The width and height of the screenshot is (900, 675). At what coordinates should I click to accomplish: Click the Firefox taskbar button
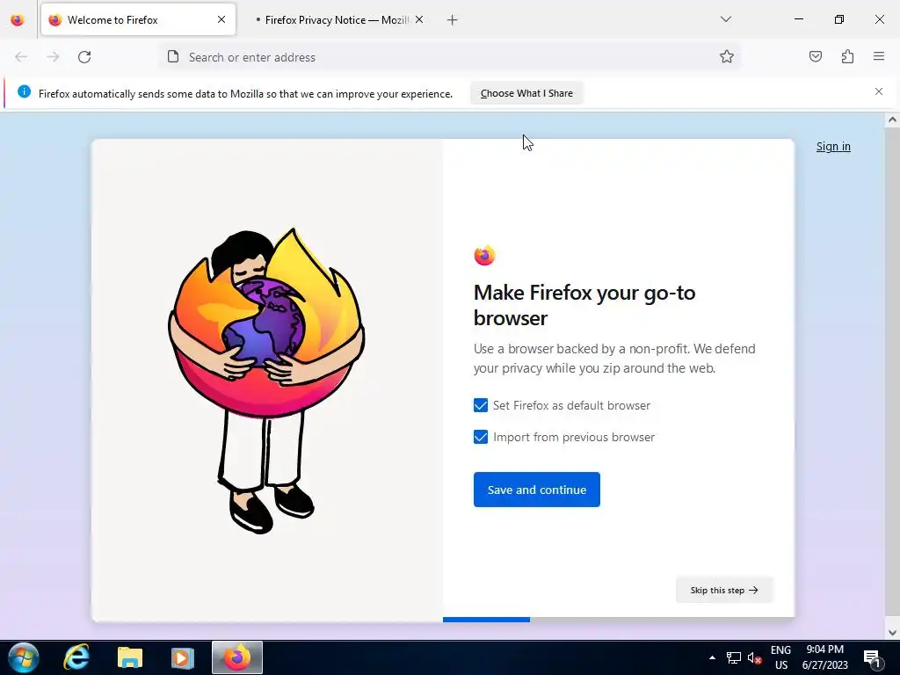[237, 657]
